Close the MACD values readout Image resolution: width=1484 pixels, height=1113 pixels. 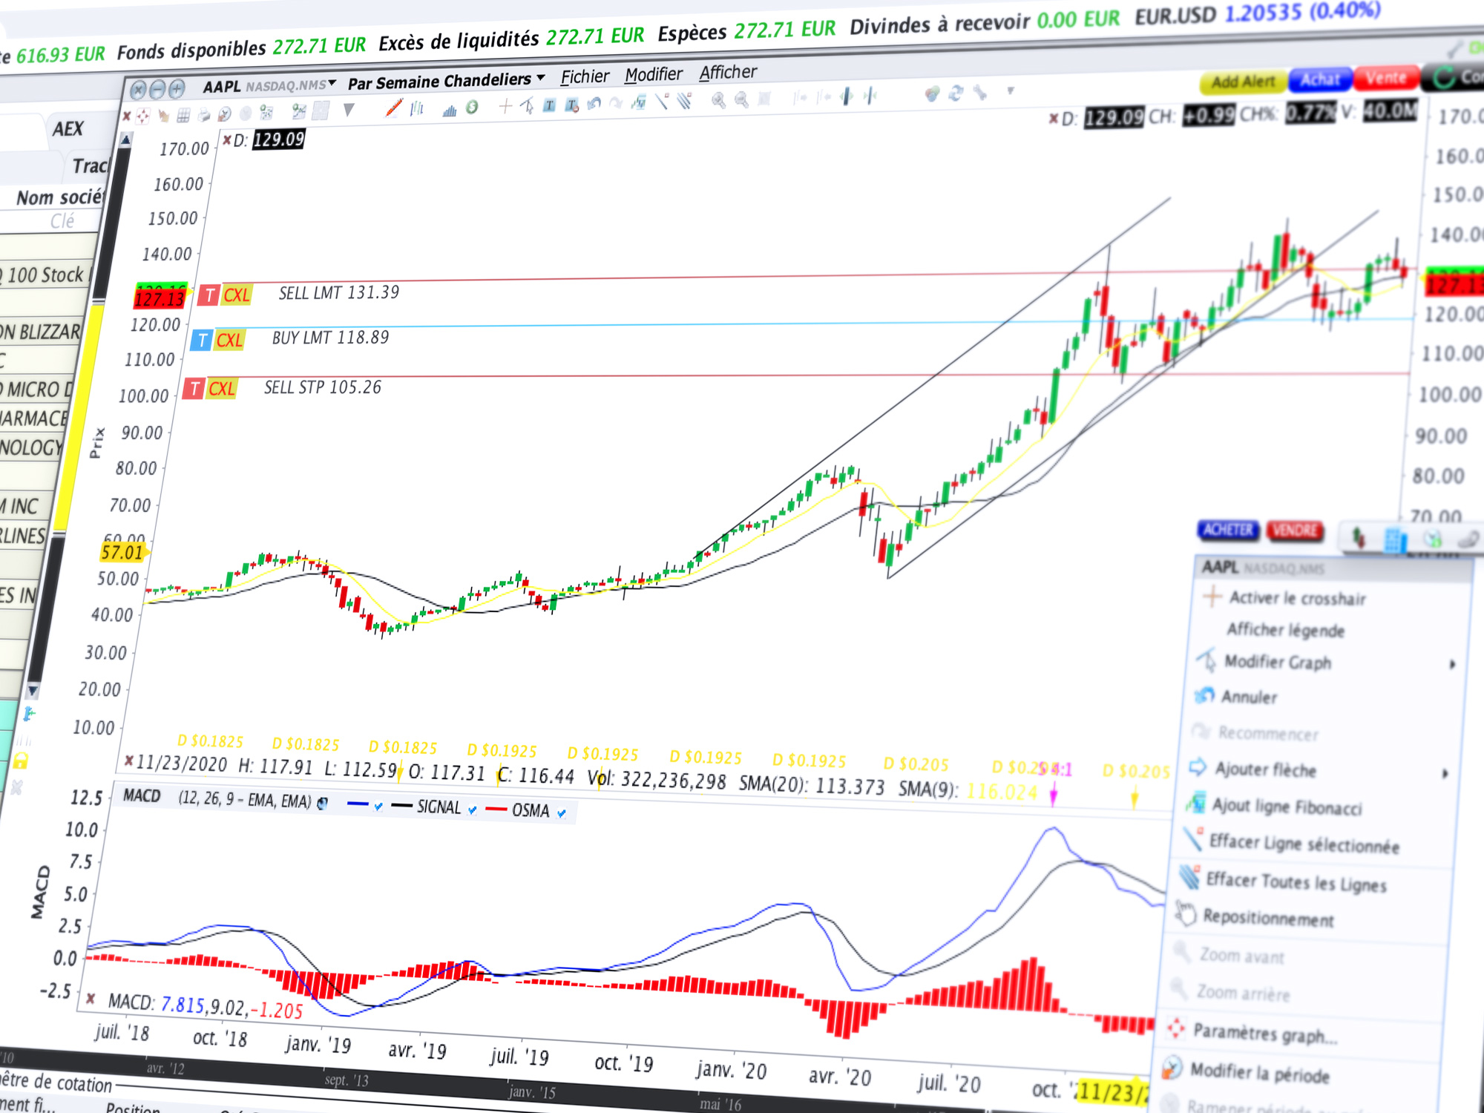[x=91, y=999]
